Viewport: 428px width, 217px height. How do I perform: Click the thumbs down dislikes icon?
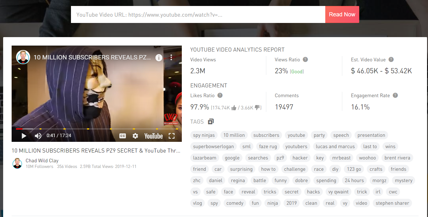coord(257,108)
